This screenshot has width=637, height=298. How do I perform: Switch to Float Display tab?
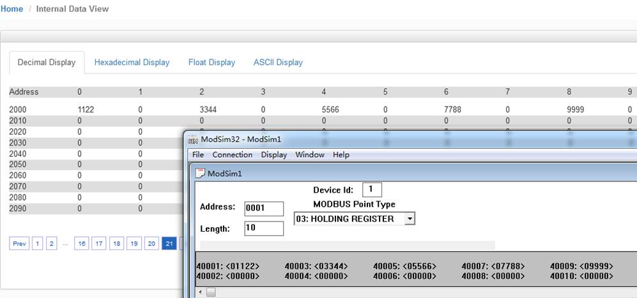[211, 63]
